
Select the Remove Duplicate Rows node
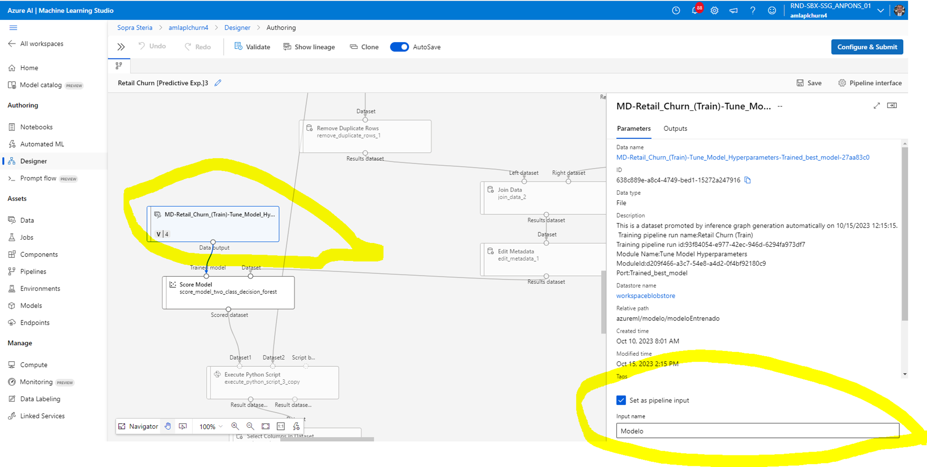coord(366,136)
